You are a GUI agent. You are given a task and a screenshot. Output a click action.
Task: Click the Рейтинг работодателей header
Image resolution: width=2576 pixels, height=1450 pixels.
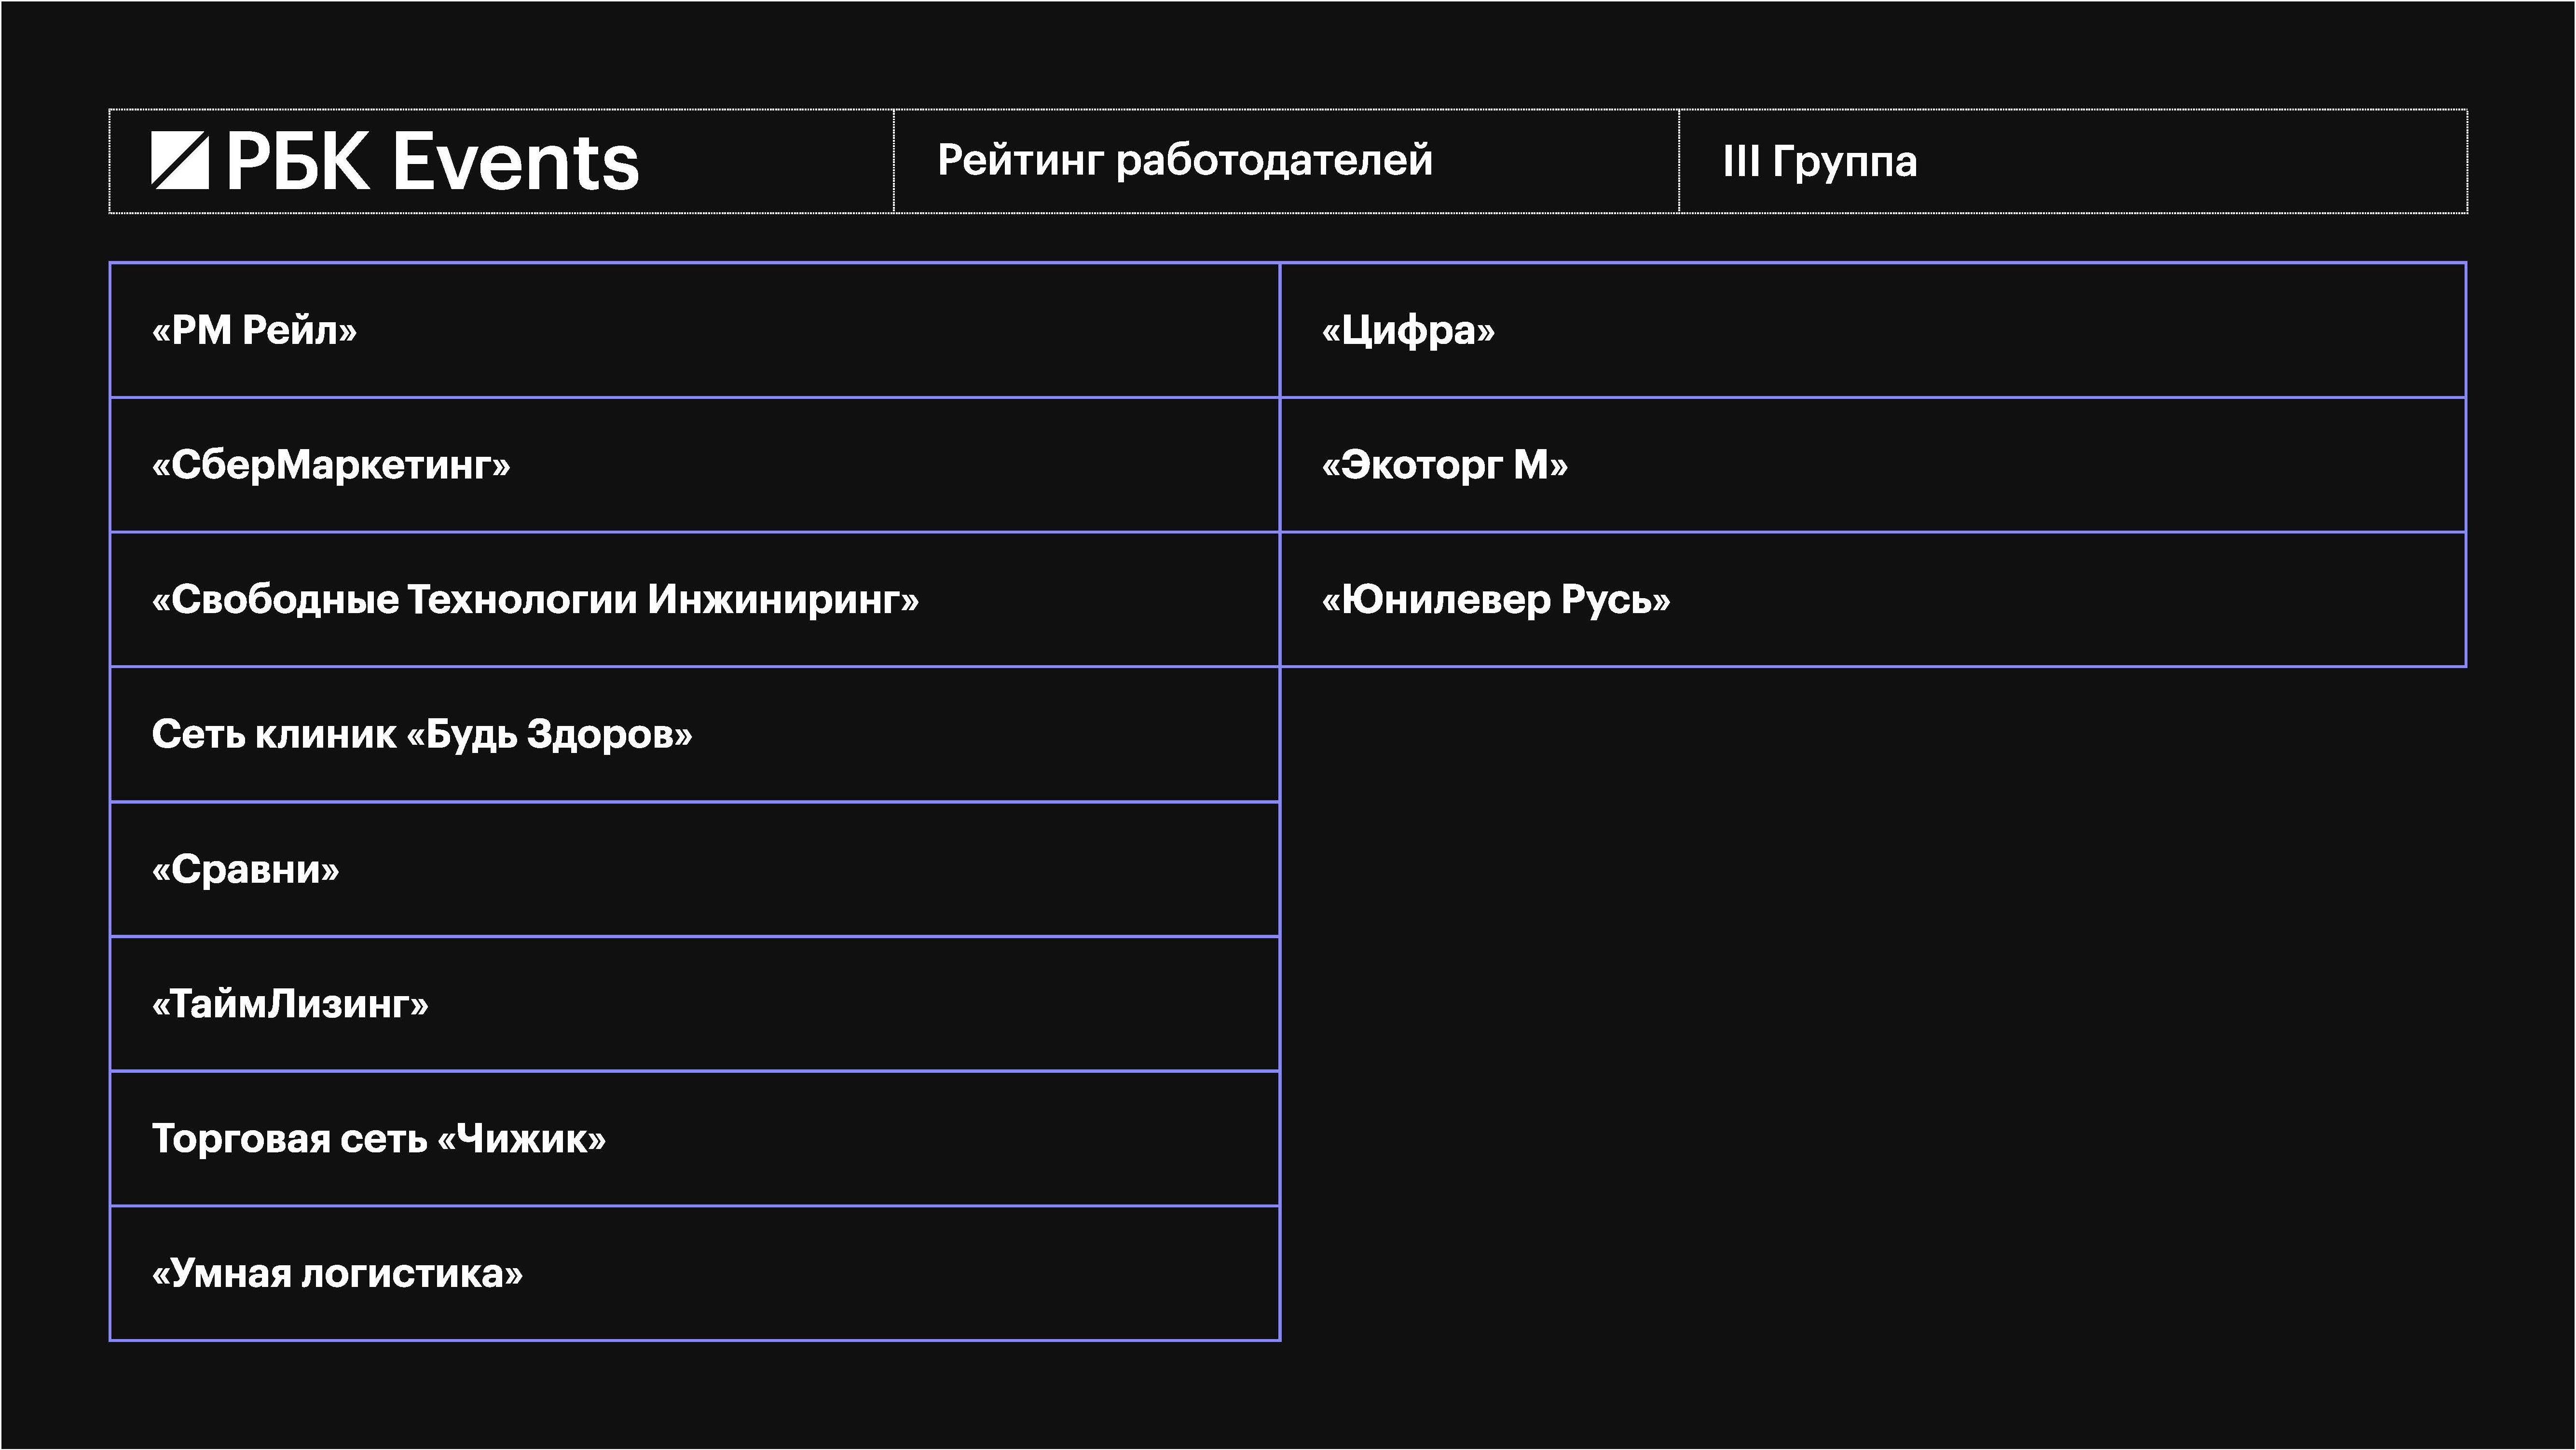1185,160
